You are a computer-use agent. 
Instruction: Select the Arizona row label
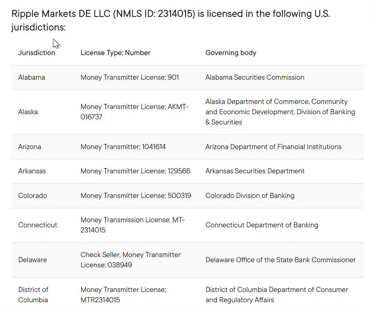[30, 147]
